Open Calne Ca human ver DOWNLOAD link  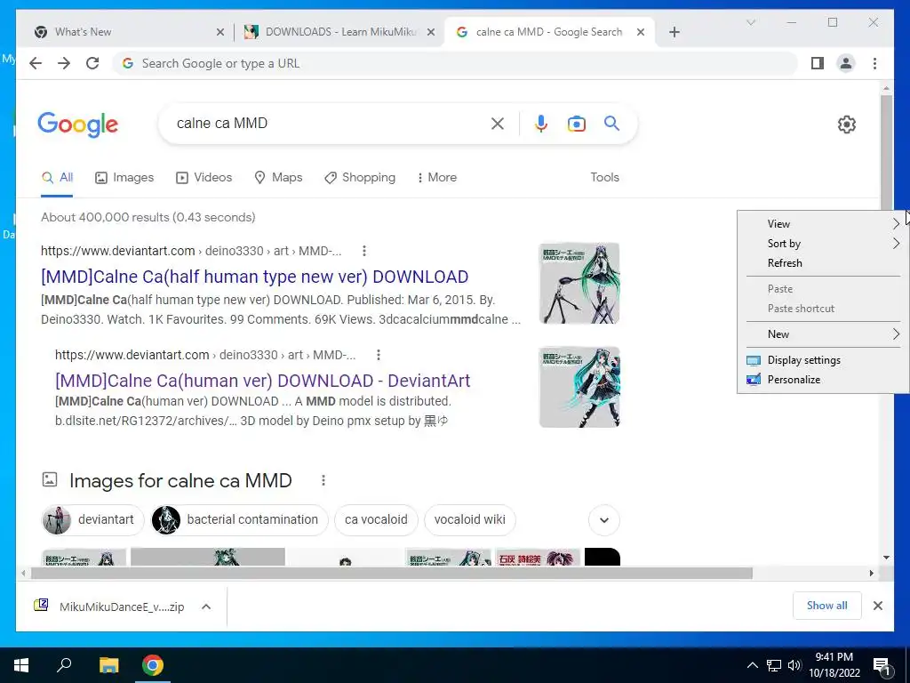[x=262, y=381]
